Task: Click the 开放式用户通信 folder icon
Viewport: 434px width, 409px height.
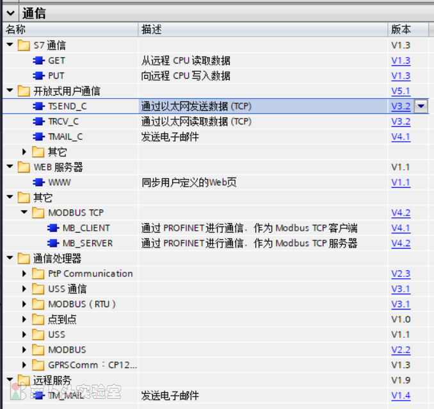Action: [24, 91]
